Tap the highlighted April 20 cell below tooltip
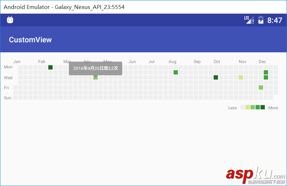The image size is (287, 186). click(x=96, y=77)
